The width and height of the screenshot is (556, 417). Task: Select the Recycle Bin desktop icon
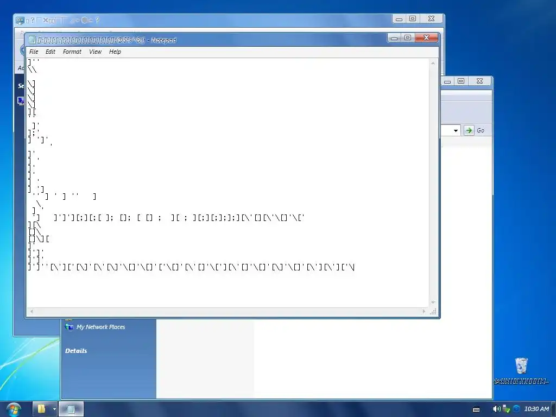point(521,371)
